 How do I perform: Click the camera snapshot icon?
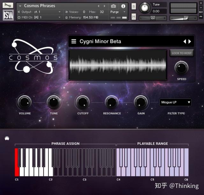113,6
